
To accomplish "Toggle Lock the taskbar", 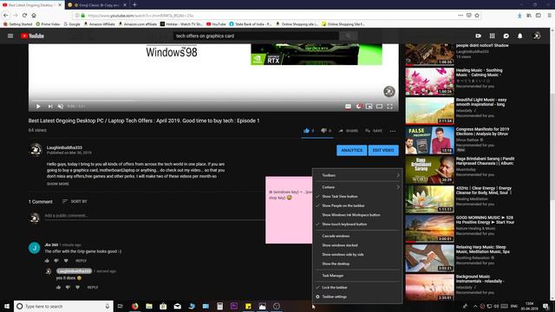I will 357,288.
